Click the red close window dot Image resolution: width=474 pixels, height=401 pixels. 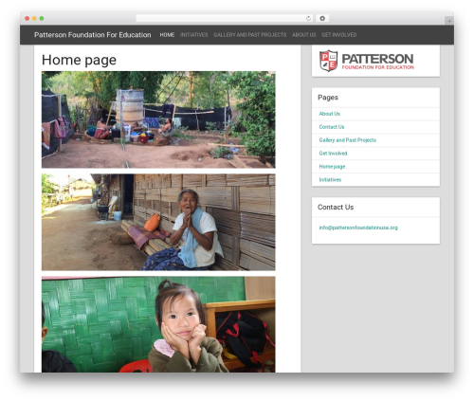27,18
